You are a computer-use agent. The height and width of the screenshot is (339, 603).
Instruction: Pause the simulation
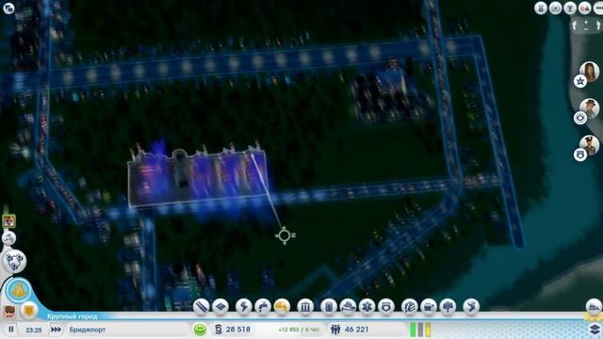coord(11,330)
